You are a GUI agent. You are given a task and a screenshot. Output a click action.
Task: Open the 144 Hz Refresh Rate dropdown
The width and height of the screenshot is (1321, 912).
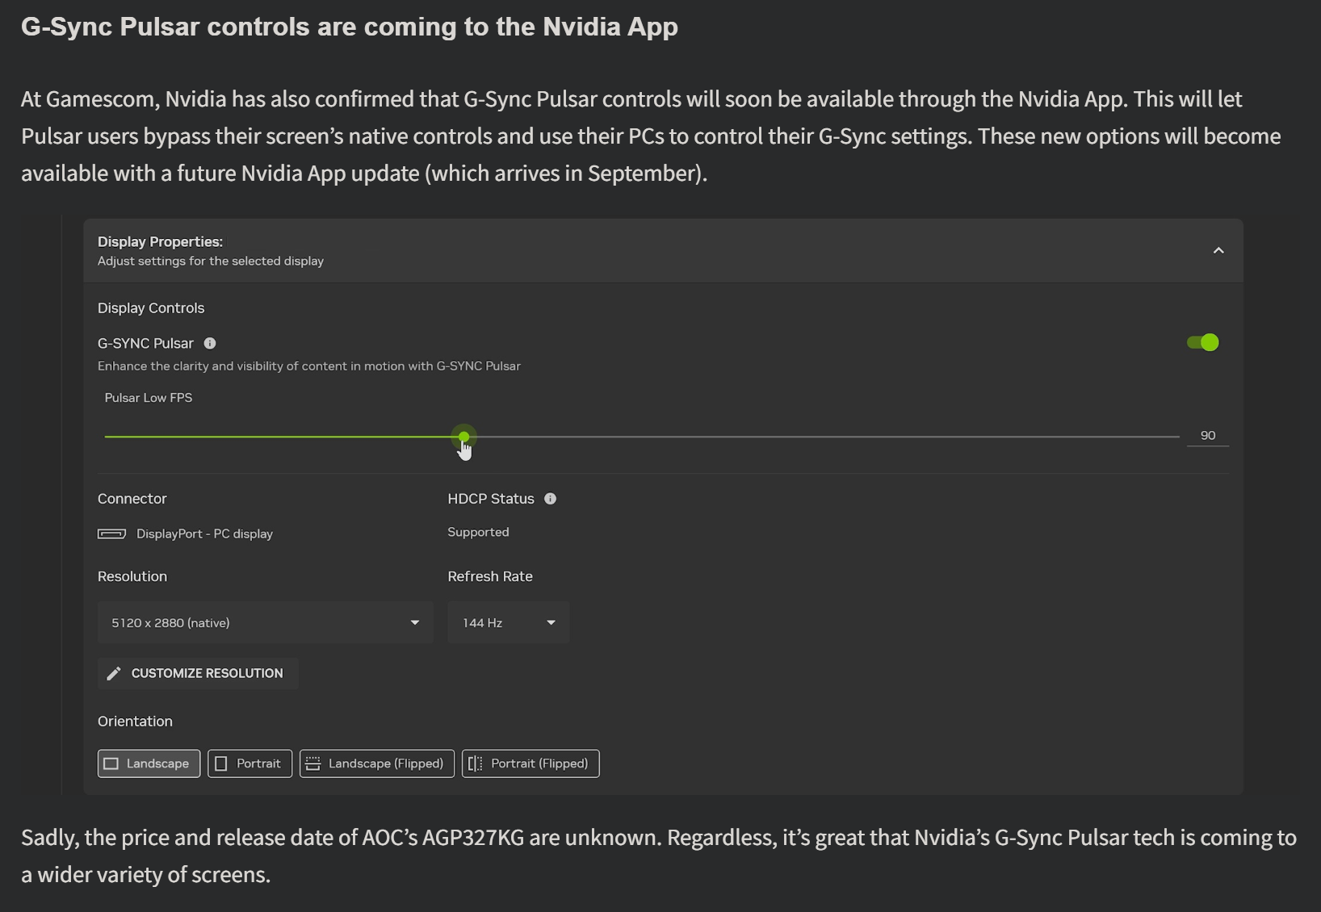click(509, 622)
